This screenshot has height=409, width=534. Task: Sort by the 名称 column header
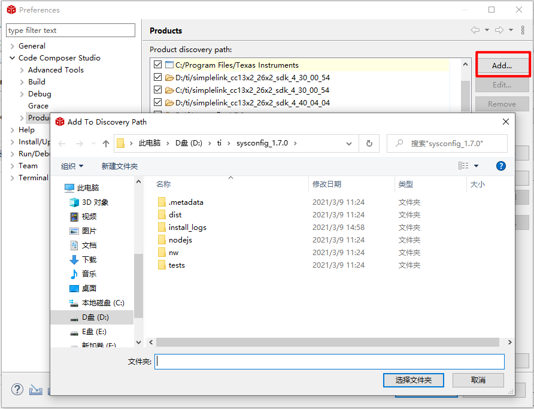[x=163, y=184]
